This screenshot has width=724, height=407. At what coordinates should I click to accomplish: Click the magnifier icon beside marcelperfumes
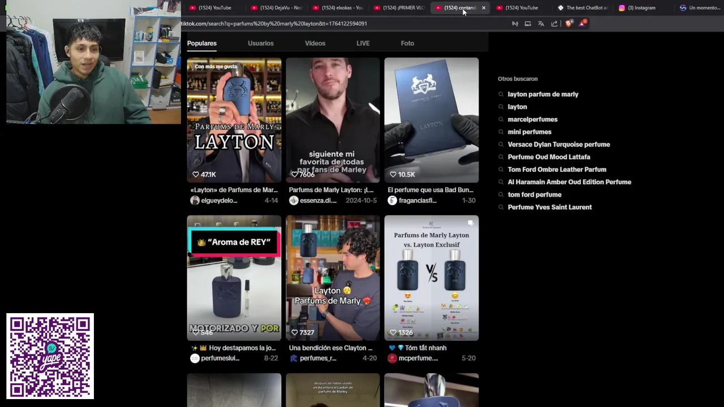[501, 119]
